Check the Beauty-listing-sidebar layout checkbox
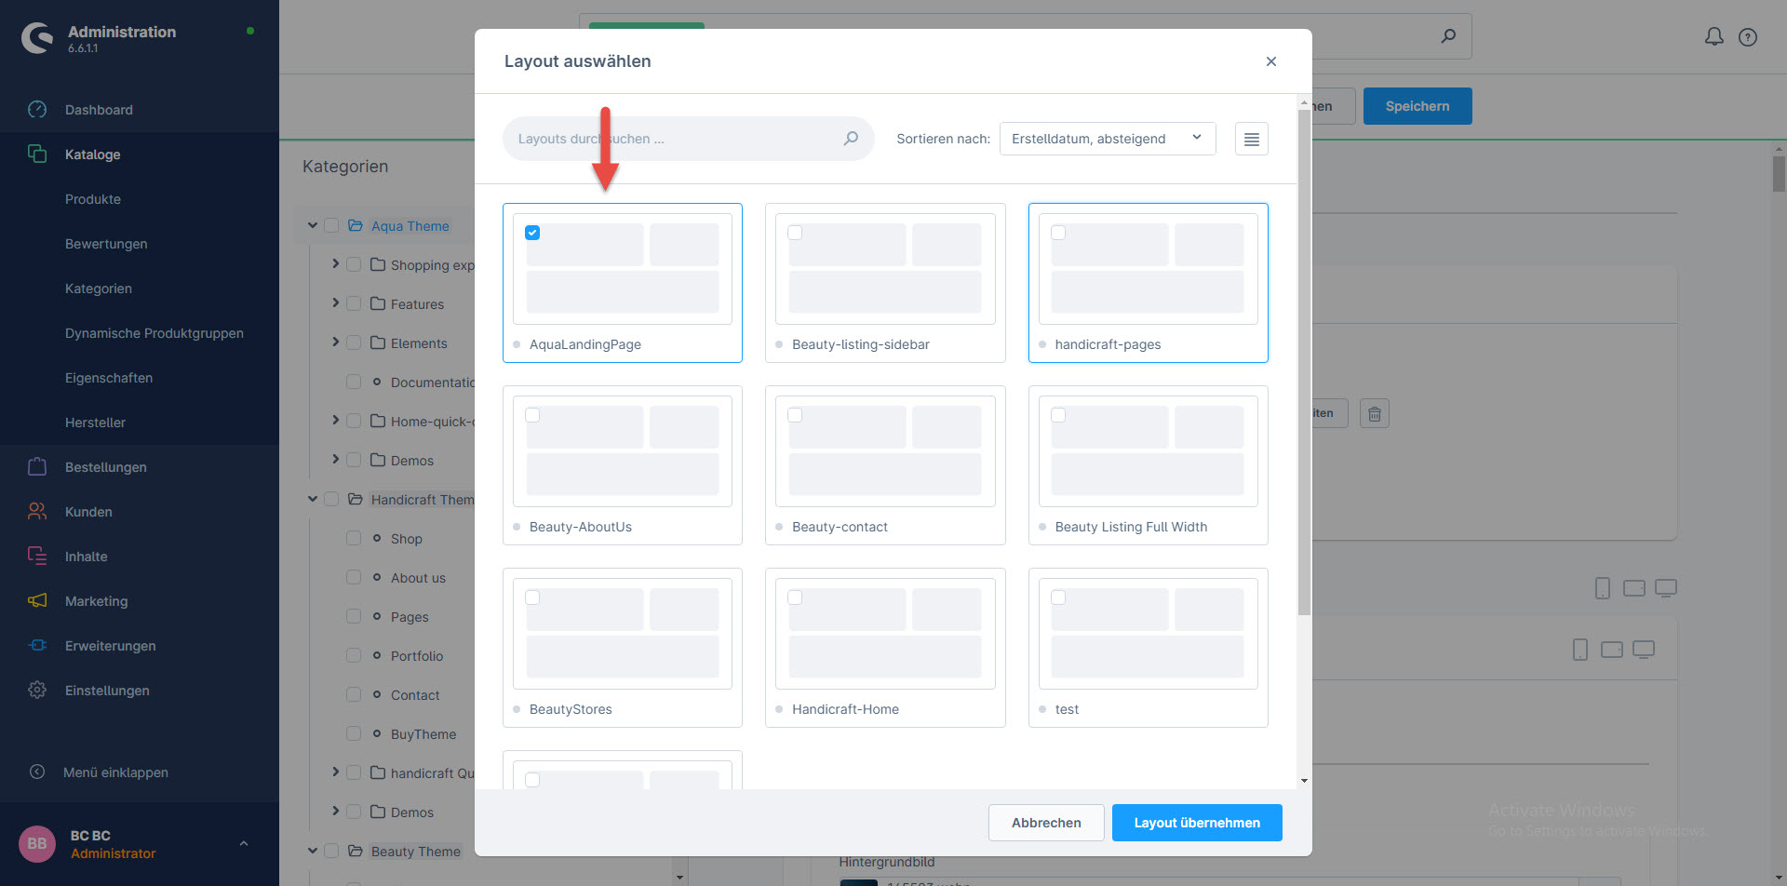This screenshot has height=886, width=1787. [x=795, y=233]
